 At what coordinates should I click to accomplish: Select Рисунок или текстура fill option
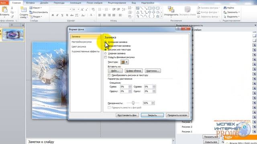(106, 50)
